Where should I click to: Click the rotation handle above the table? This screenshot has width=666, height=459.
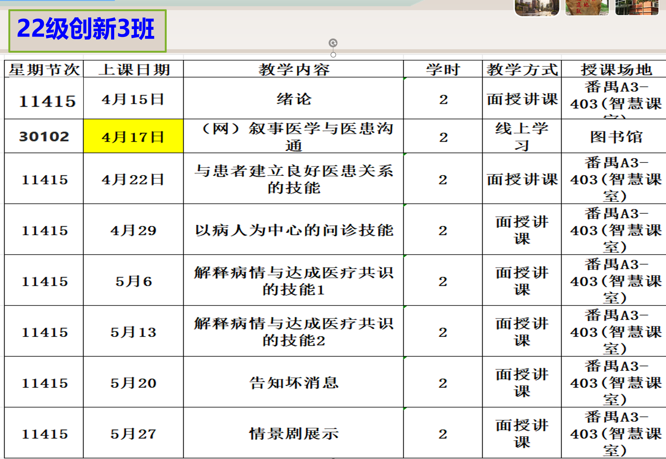click(333, 43)
